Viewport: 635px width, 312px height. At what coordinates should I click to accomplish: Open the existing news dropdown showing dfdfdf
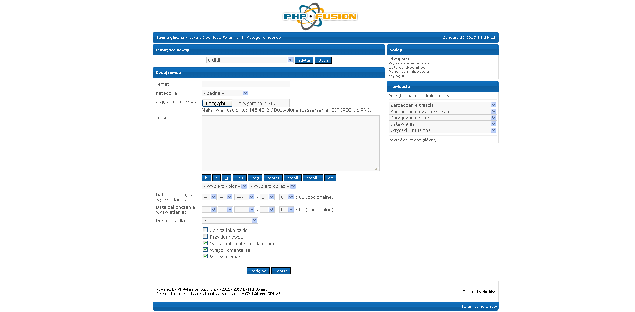coord(250,60)
